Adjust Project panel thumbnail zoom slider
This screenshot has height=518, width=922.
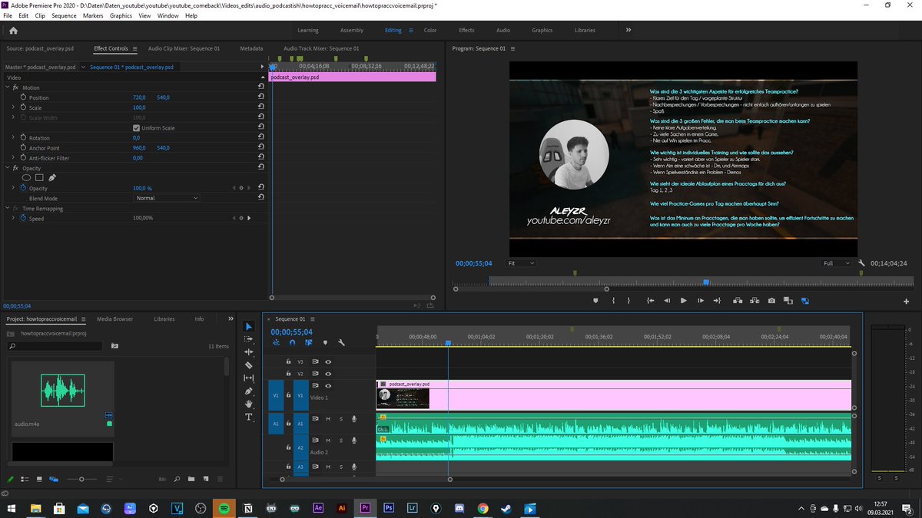coord(81,479)
